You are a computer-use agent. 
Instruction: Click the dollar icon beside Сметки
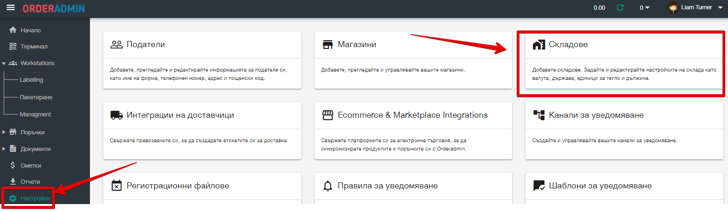pyautogui.click(x=13, y=165)
